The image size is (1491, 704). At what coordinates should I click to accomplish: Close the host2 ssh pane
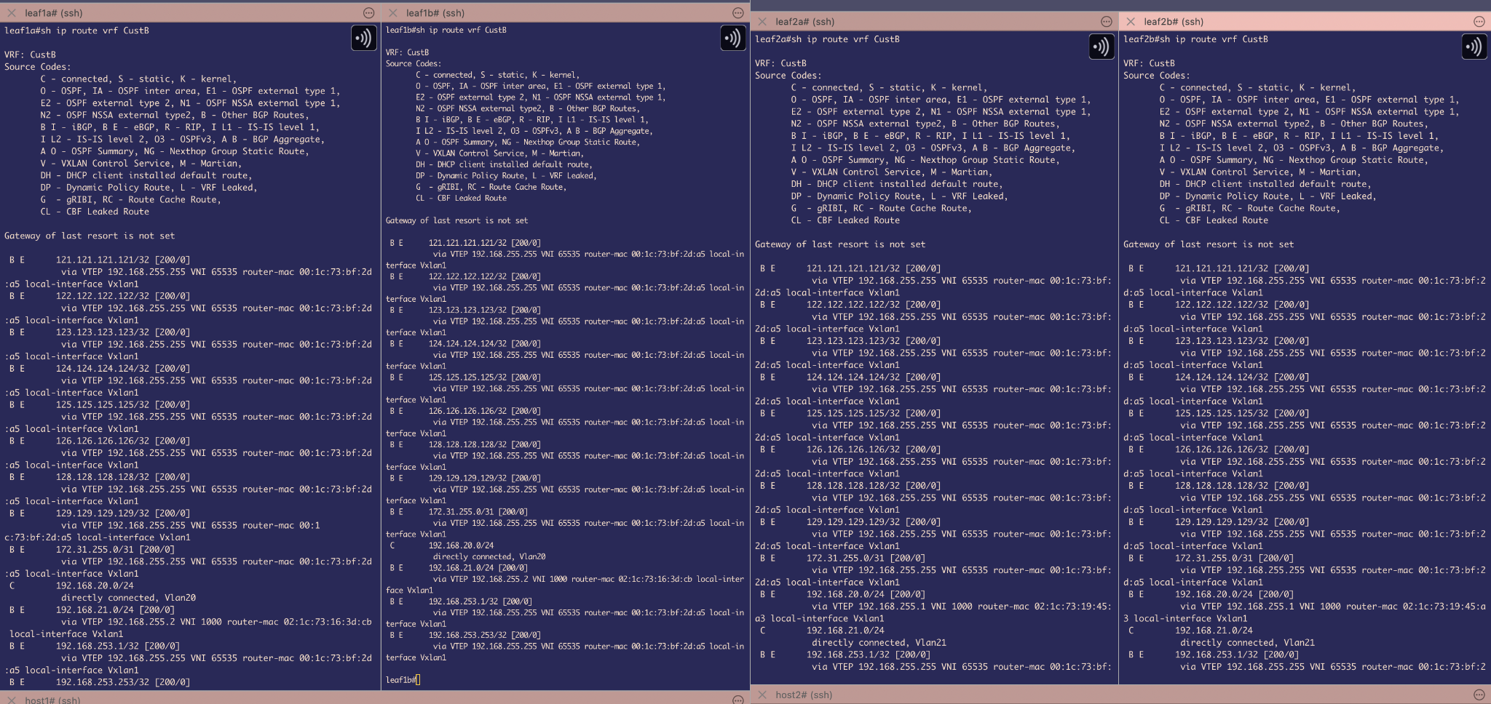tap(762, 695)
